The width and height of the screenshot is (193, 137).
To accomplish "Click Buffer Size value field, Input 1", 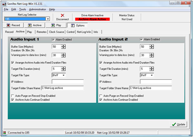I will (56, 47).
